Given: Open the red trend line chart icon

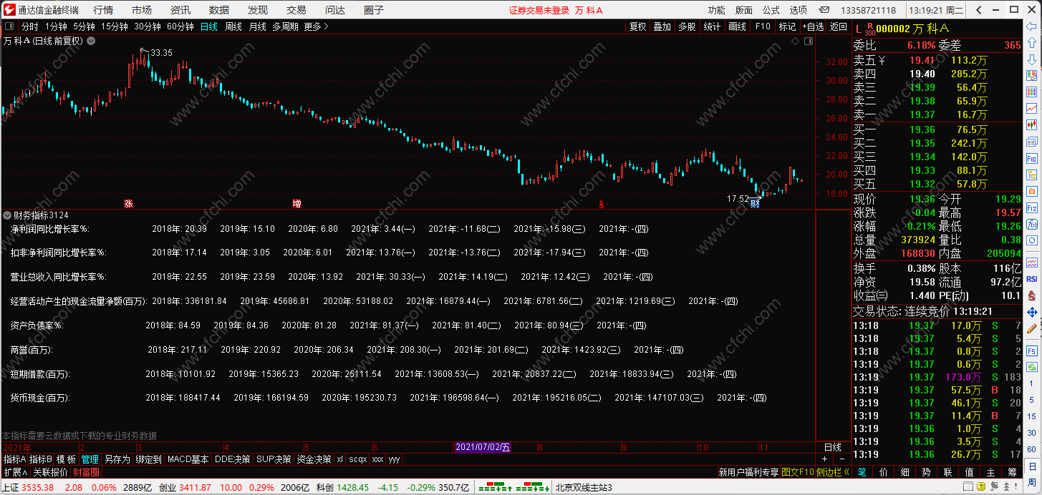Looking at the screenshot, I should [1032, 108].
